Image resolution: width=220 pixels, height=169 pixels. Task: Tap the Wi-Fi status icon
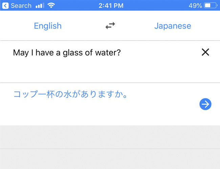(x=51, y=5)
